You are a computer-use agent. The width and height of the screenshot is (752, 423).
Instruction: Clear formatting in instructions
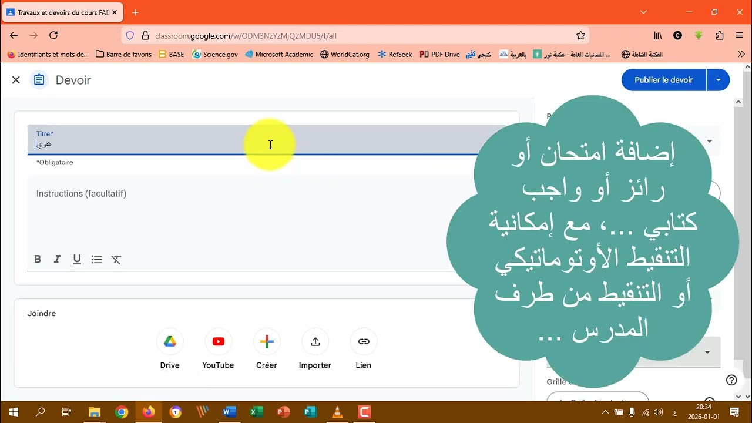click(x=116, y=259)
